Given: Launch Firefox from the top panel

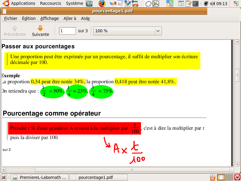Looking at the screenshot, I should pyautogui.click(x=102, y=4).
